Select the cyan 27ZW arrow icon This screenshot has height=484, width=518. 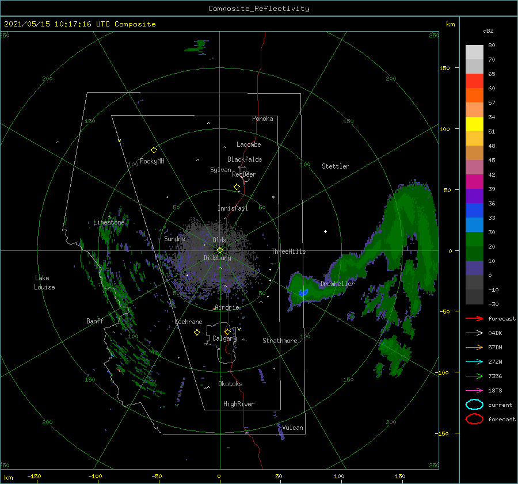click(474, 362)
